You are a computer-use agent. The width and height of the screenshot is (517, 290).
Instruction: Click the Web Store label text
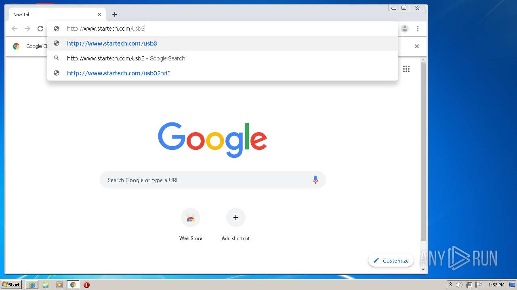point(191,238)
